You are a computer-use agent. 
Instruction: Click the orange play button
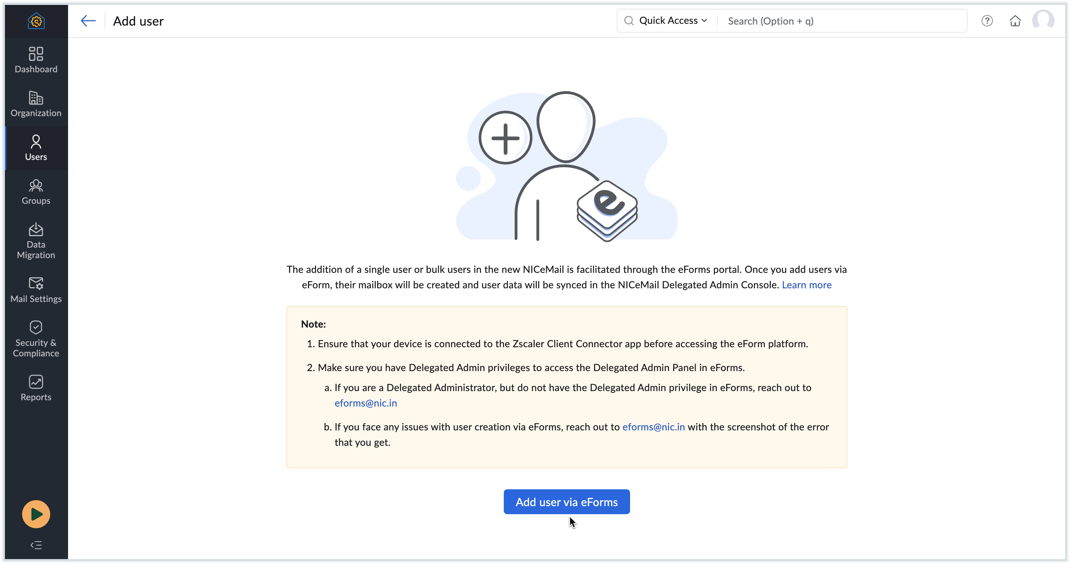36,514
